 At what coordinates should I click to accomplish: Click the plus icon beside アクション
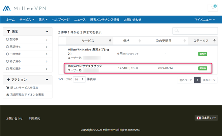click(x=9, y=80)
